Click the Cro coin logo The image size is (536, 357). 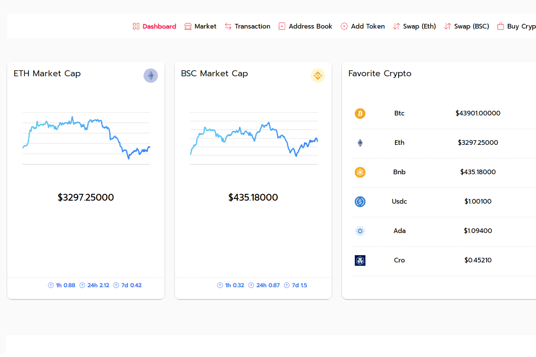360,260
